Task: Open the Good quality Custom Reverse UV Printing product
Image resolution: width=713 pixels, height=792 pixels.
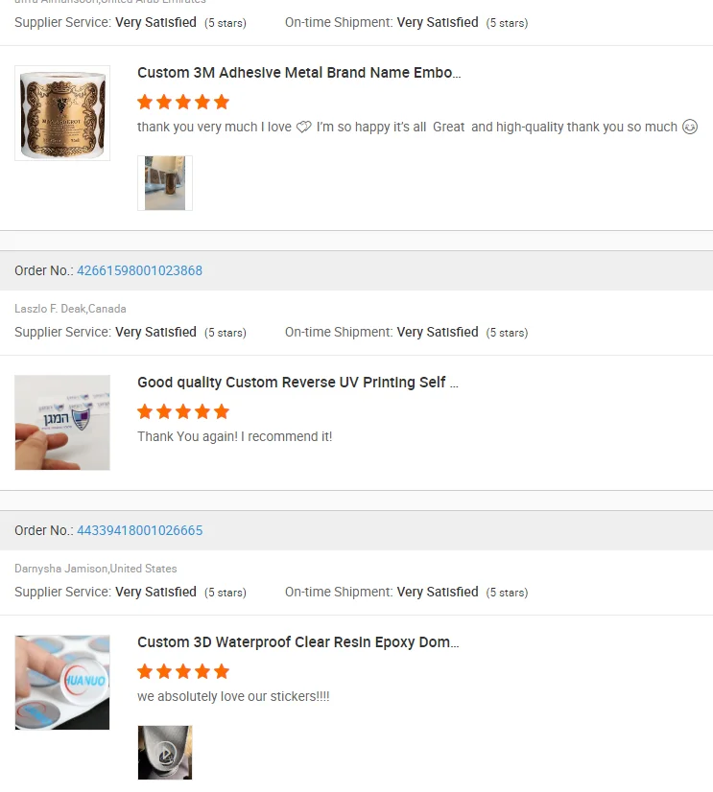Action: tap(297, 383)
